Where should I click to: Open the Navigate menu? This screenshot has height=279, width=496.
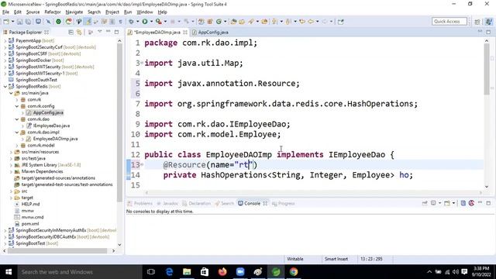pos(74,12)
